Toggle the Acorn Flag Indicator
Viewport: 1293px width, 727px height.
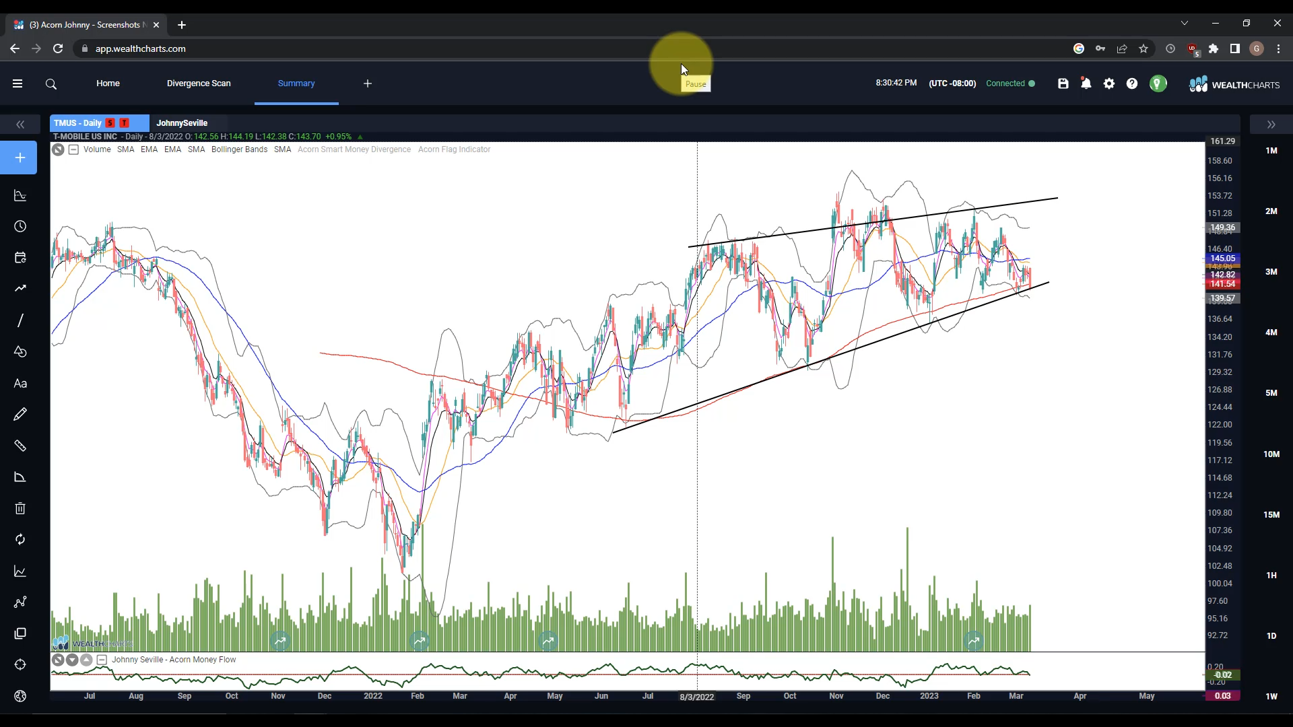coord(454,149)
